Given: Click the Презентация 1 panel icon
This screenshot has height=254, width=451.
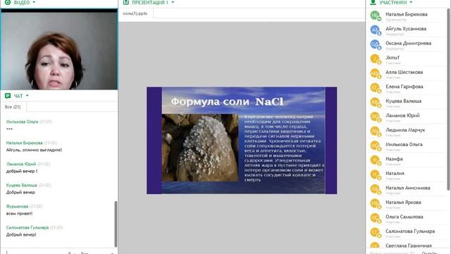Looking at the screenshot, I should pyautogui.click(x=125, y=2).
